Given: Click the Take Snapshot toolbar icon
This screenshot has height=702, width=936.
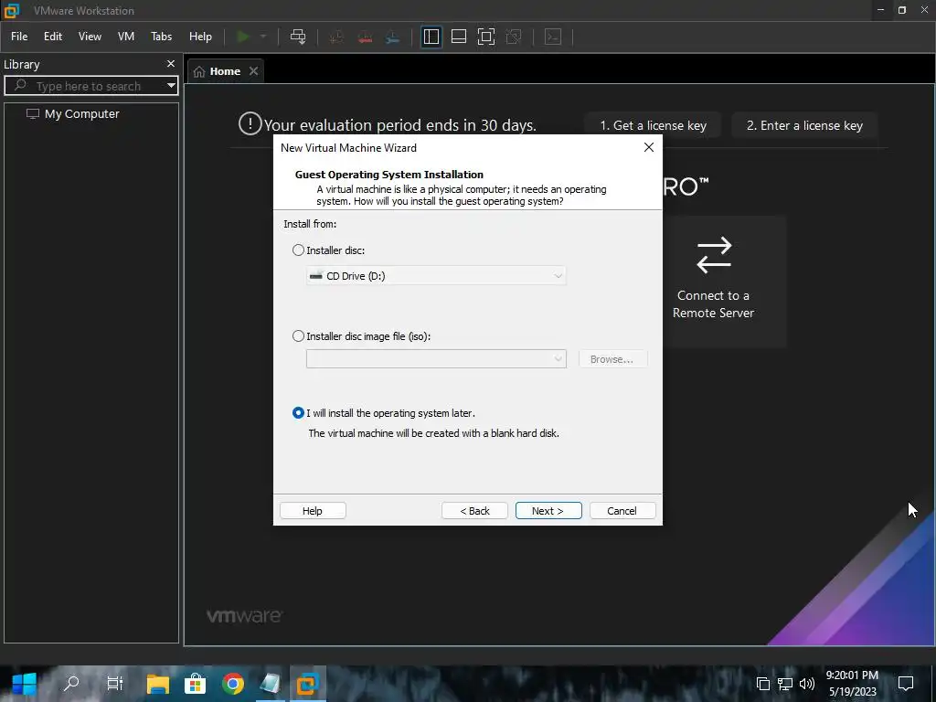Looking at the screenshot, I should [336, 37].
